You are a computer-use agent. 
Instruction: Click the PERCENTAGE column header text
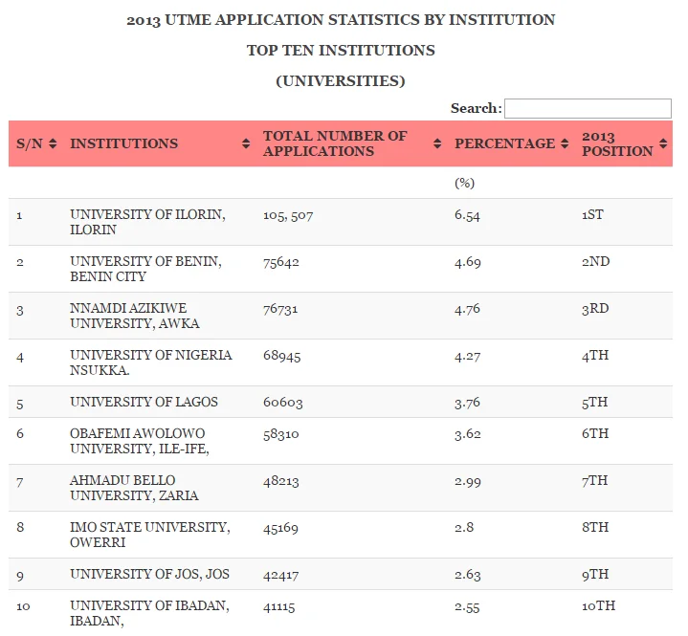[505, 143]
